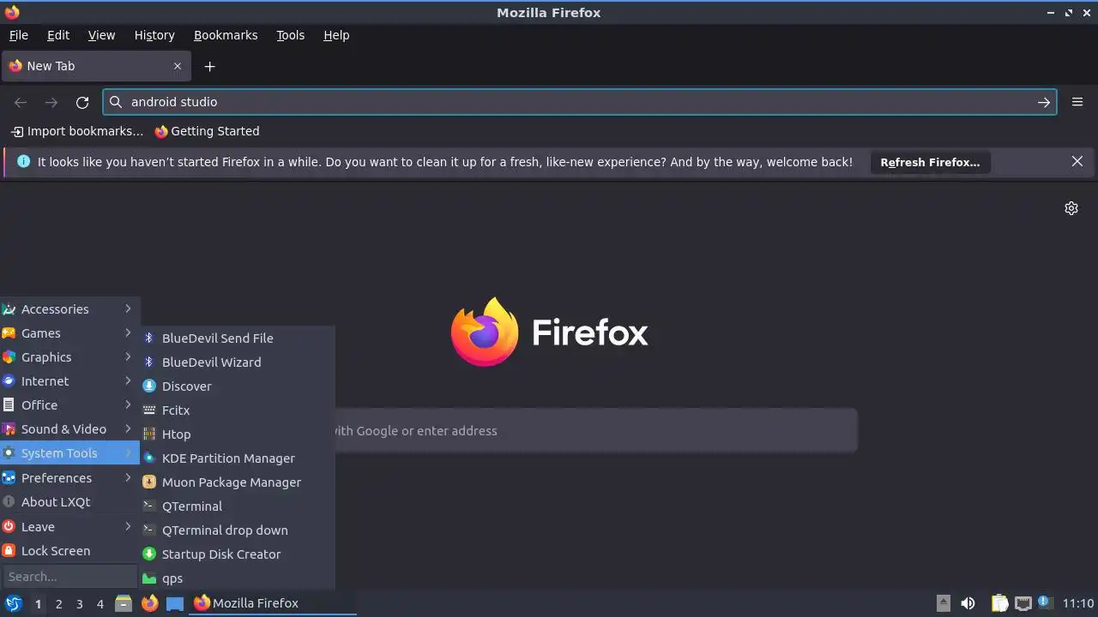The image size is (1098, 617).
Task: Switch to virtual desktop 2
Action: pyautogui.click(x=58, y=604)
